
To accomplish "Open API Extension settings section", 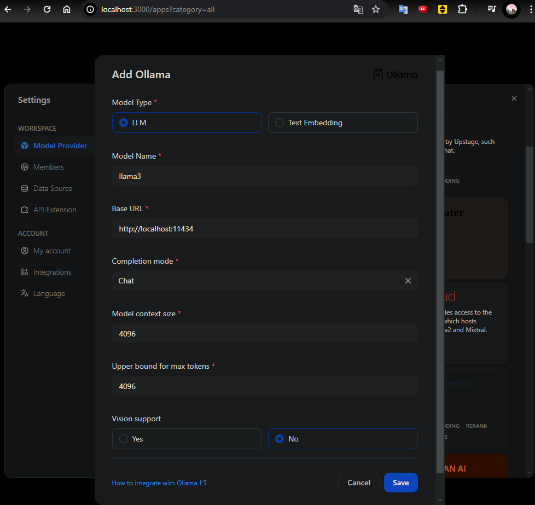I will pos(55,210).
